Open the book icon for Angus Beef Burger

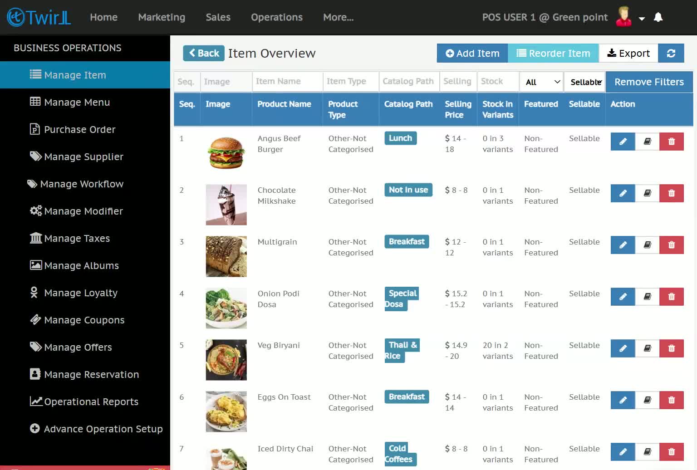(647, 142)
